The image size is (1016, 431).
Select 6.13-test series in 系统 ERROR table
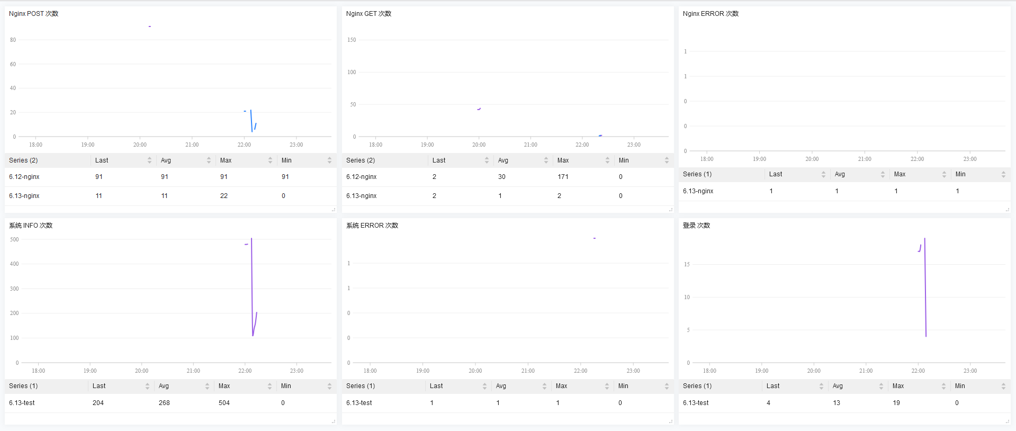point(359,403)
